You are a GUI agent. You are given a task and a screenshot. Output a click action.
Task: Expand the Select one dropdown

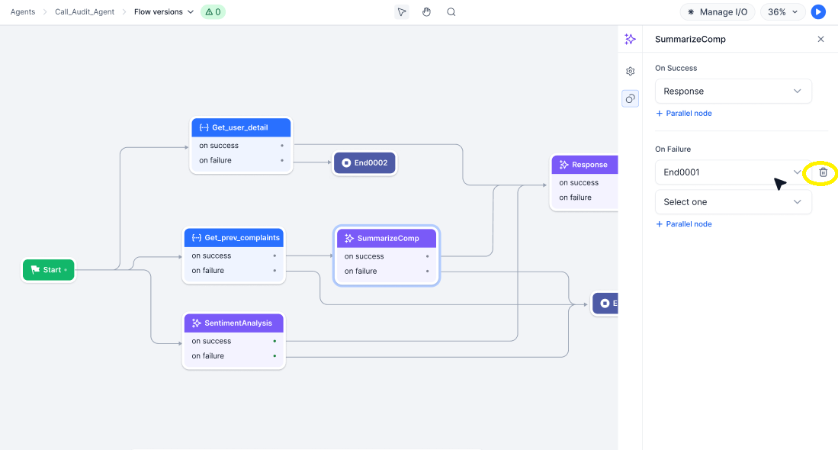(733, 202)
